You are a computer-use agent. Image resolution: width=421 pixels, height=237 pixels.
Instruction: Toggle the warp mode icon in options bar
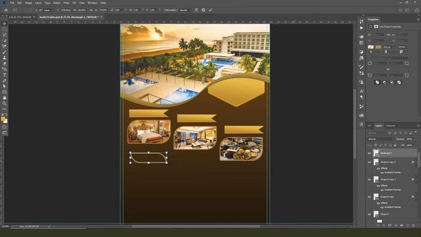[x=196, y=10]
